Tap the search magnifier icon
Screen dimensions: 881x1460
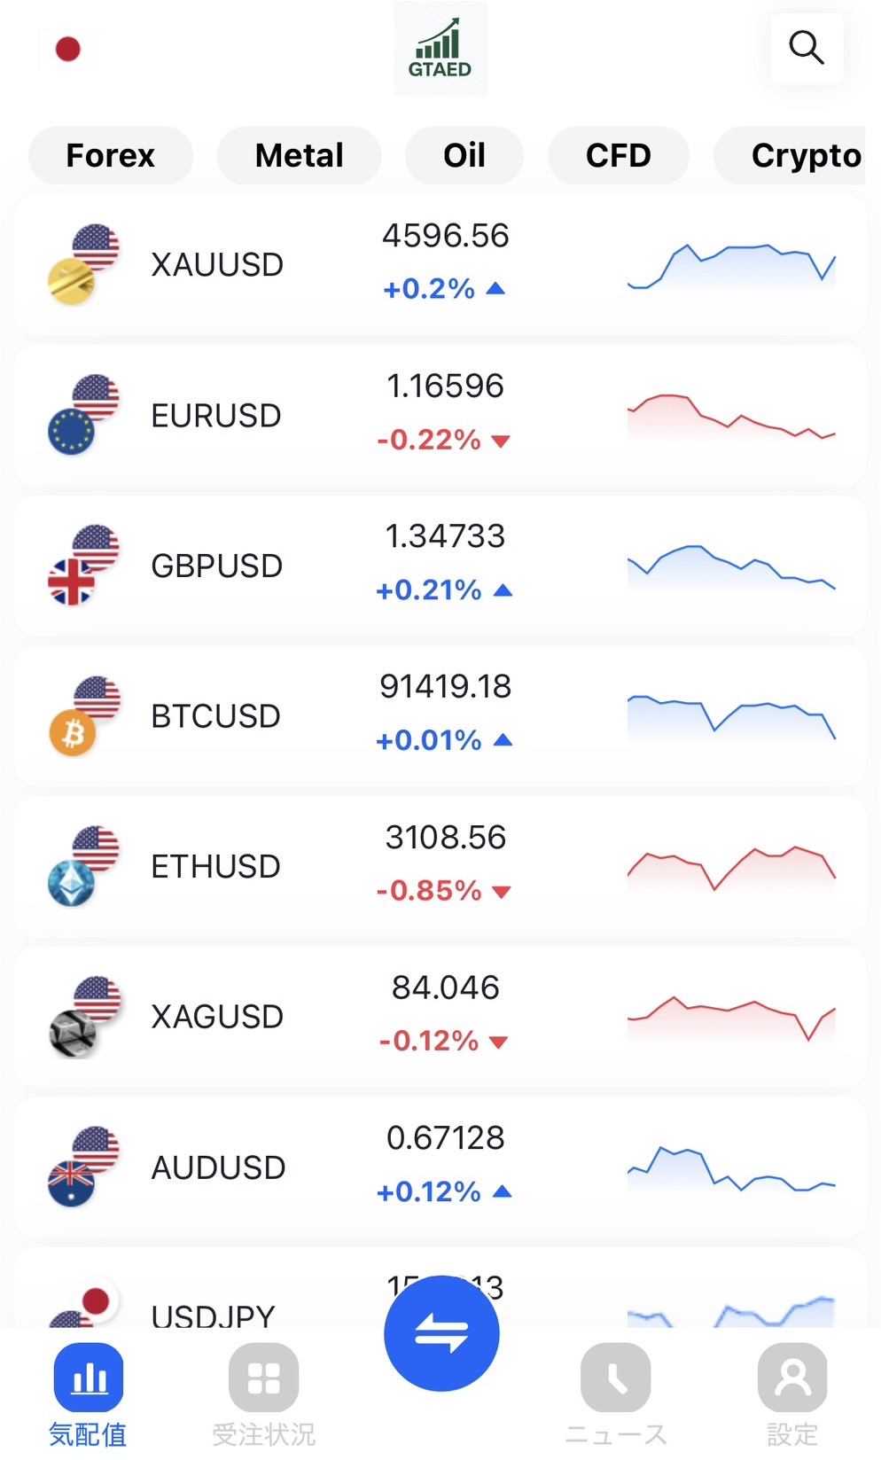point(806,49)
